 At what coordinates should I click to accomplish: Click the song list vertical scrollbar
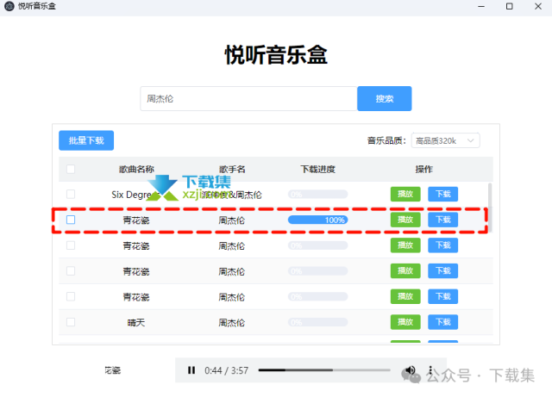(490, 208)
